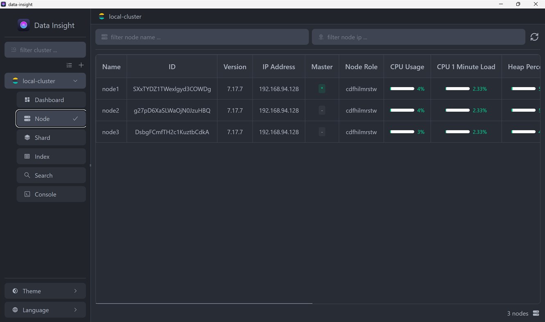Focus the filter node name input
Viewport: 545px width, 322px height.
[x=202, y=37]
